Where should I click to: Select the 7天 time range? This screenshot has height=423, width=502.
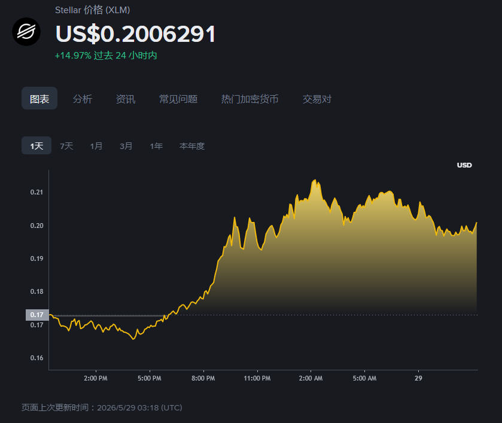pyautogui.click(x=66, y=146)
